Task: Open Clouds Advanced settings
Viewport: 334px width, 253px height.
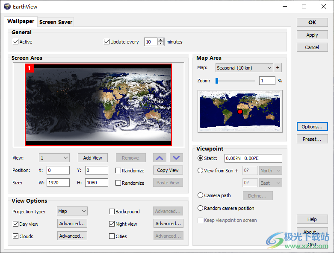Action: (72, 236)
